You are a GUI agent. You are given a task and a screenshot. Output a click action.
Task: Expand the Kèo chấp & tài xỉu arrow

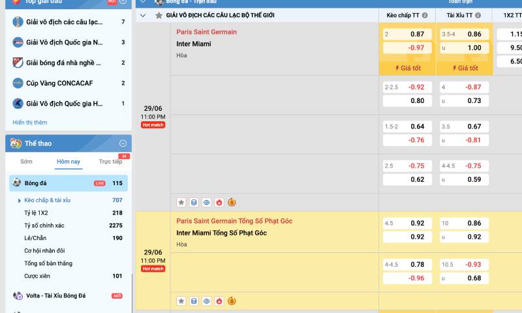coord(20,201)
